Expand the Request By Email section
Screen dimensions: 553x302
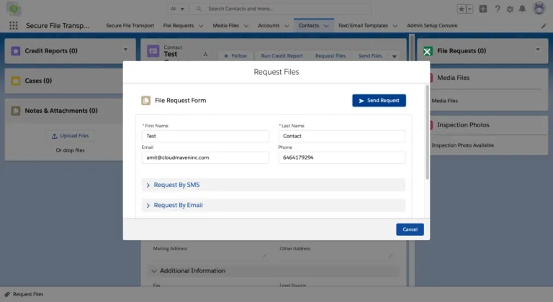[274, 206]
